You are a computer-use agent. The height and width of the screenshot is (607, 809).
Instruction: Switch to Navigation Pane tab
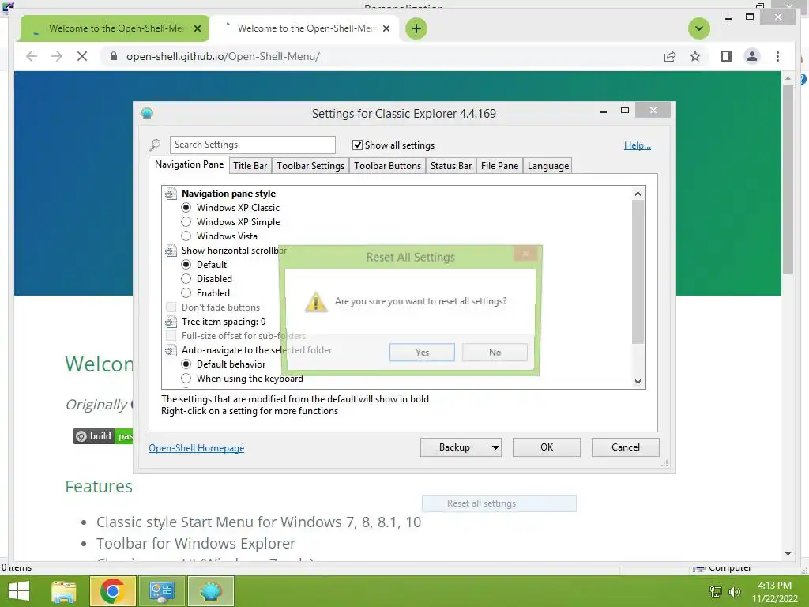189,164
